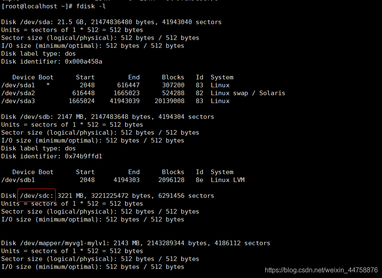Click the /dev/mapper/myvg1-mylv1 disk path
This screenshot has height=278, width=382.
click(62, 243)
